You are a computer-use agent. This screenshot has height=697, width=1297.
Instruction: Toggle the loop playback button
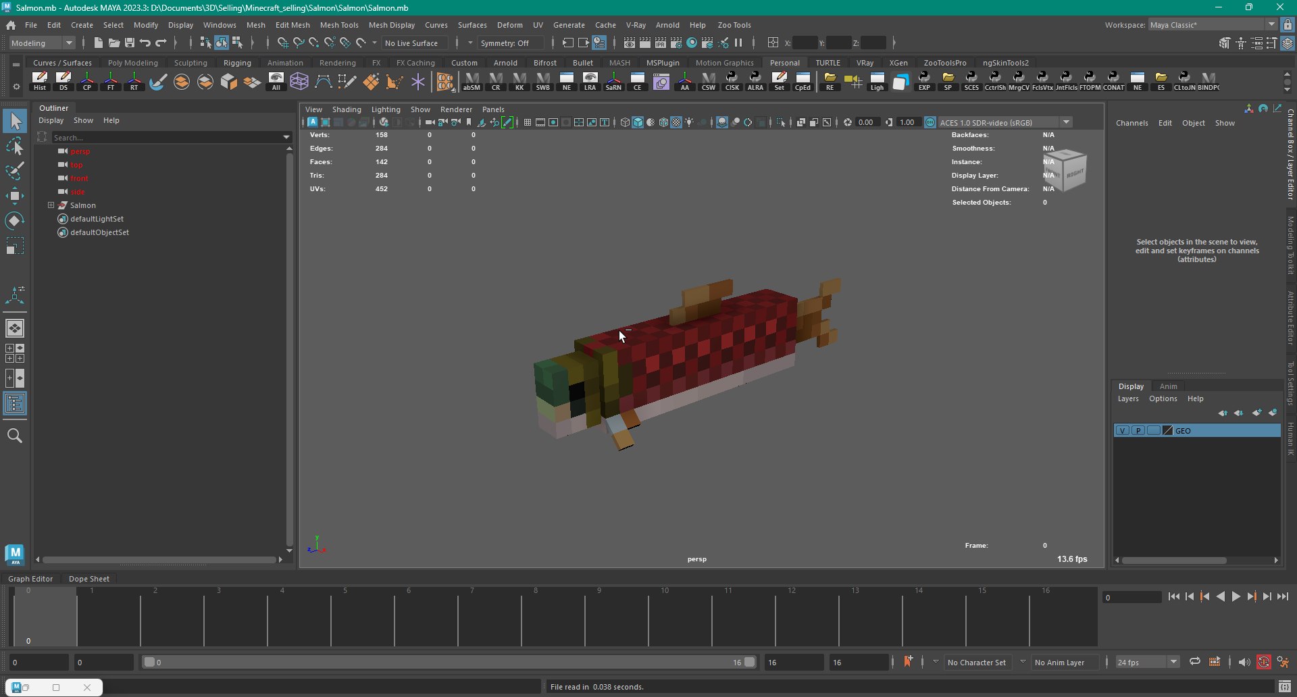click(x=1195, y=662)
